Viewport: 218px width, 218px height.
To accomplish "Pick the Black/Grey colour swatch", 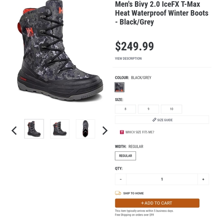I will 120,87.
